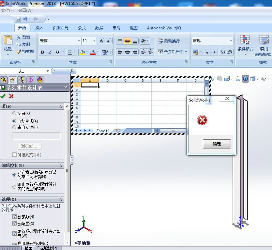The image size is (272, 250).
Task: Switch to Page Layout (页面布局) tab
Action: tap(61, 28)
